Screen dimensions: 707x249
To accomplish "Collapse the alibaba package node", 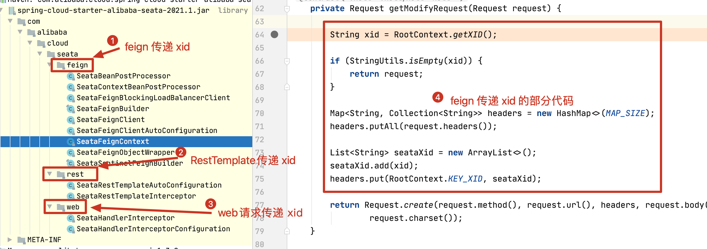I will click(x=20, y=32).
